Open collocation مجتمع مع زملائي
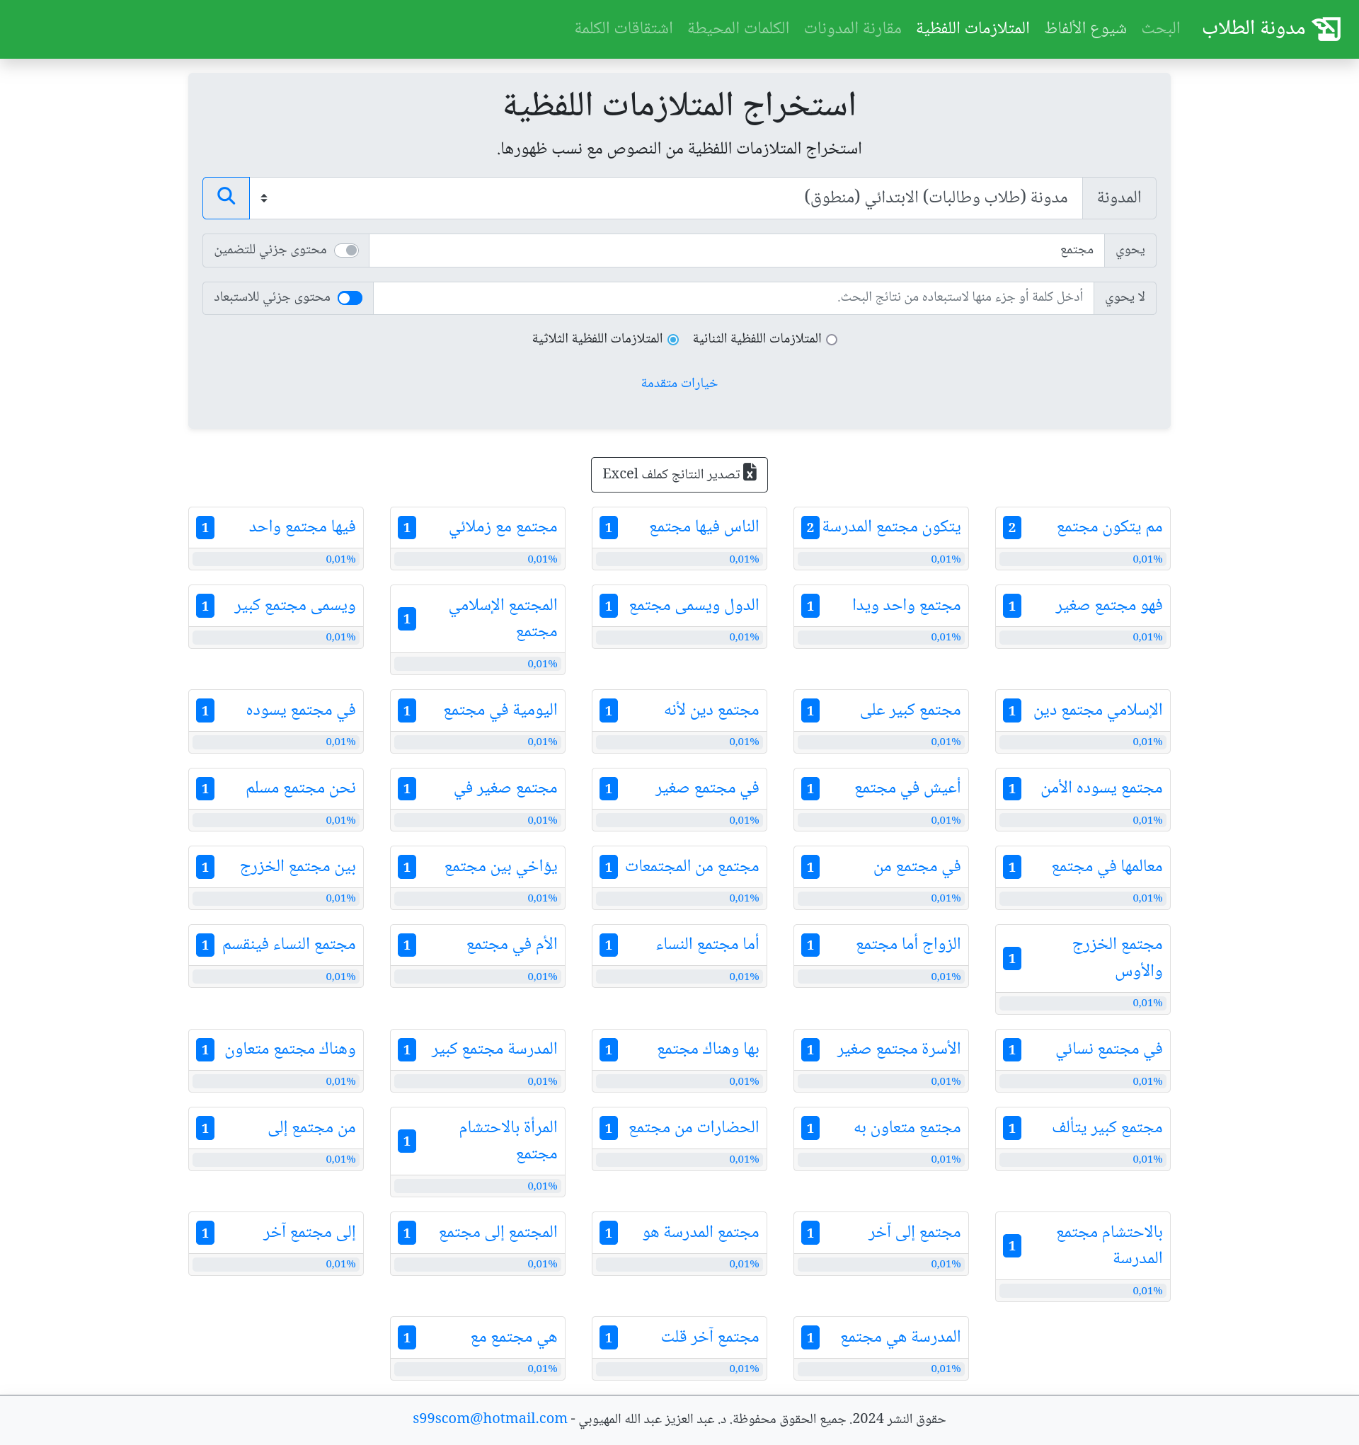 503,527
